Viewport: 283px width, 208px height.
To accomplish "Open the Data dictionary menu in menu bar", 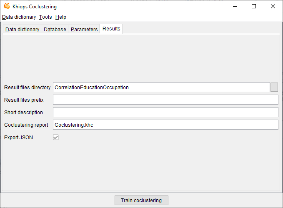I will 19,17.
